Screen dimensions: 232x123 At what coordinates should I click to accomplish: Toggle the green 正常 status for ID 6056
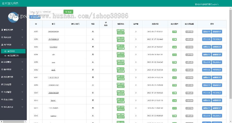175,39
